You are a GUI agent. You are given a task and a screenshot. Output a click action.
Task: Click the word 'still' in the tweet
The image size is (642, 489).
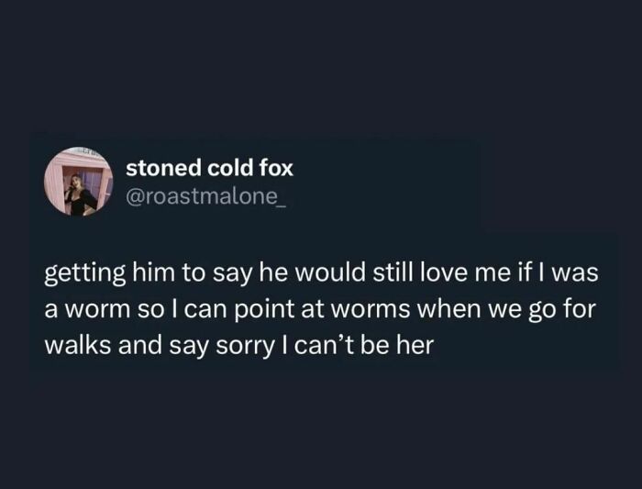[393, 272]
